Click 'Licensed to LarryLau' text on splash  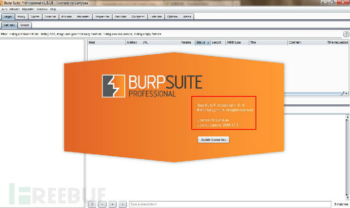click(213, 120)
